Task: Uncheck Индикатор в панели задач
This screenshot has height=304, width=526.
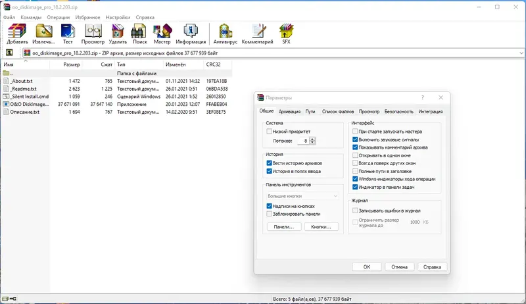Action: [355, 187]
